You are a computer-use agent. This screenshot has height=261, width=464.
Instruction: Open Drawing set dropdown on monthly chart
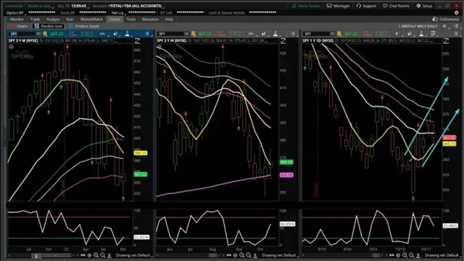point(133,255)
